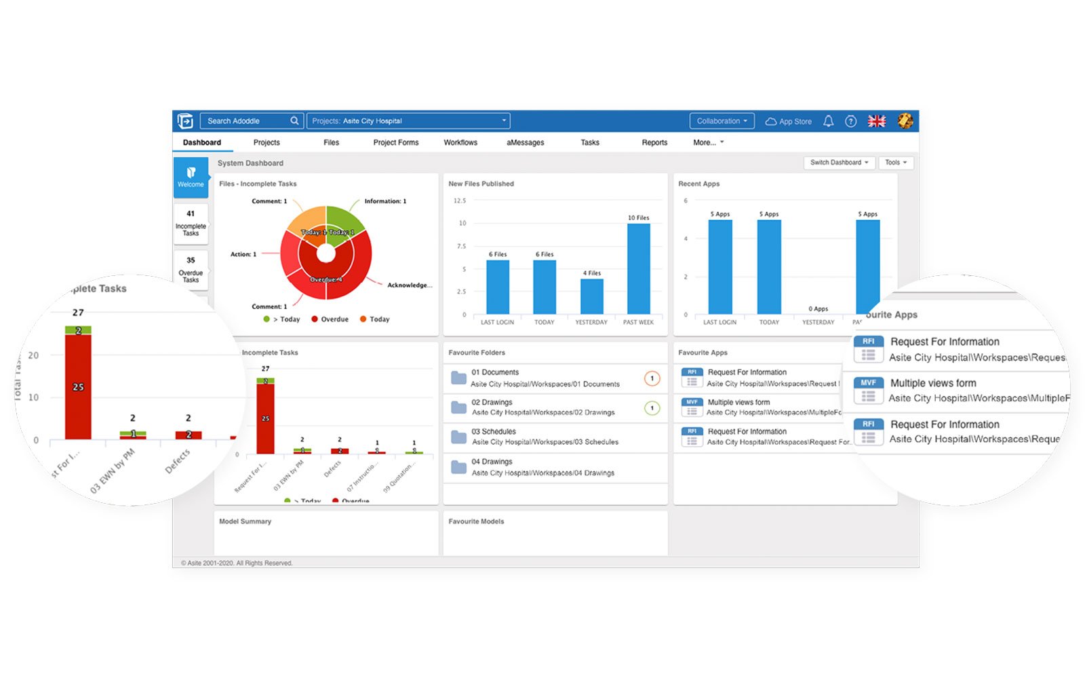
Task: Toggle orange 'Today' legend in Files chart
Action: pos(375,319)
